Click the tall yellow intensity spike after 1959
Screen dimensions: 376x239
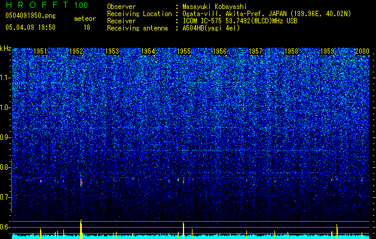337,231
